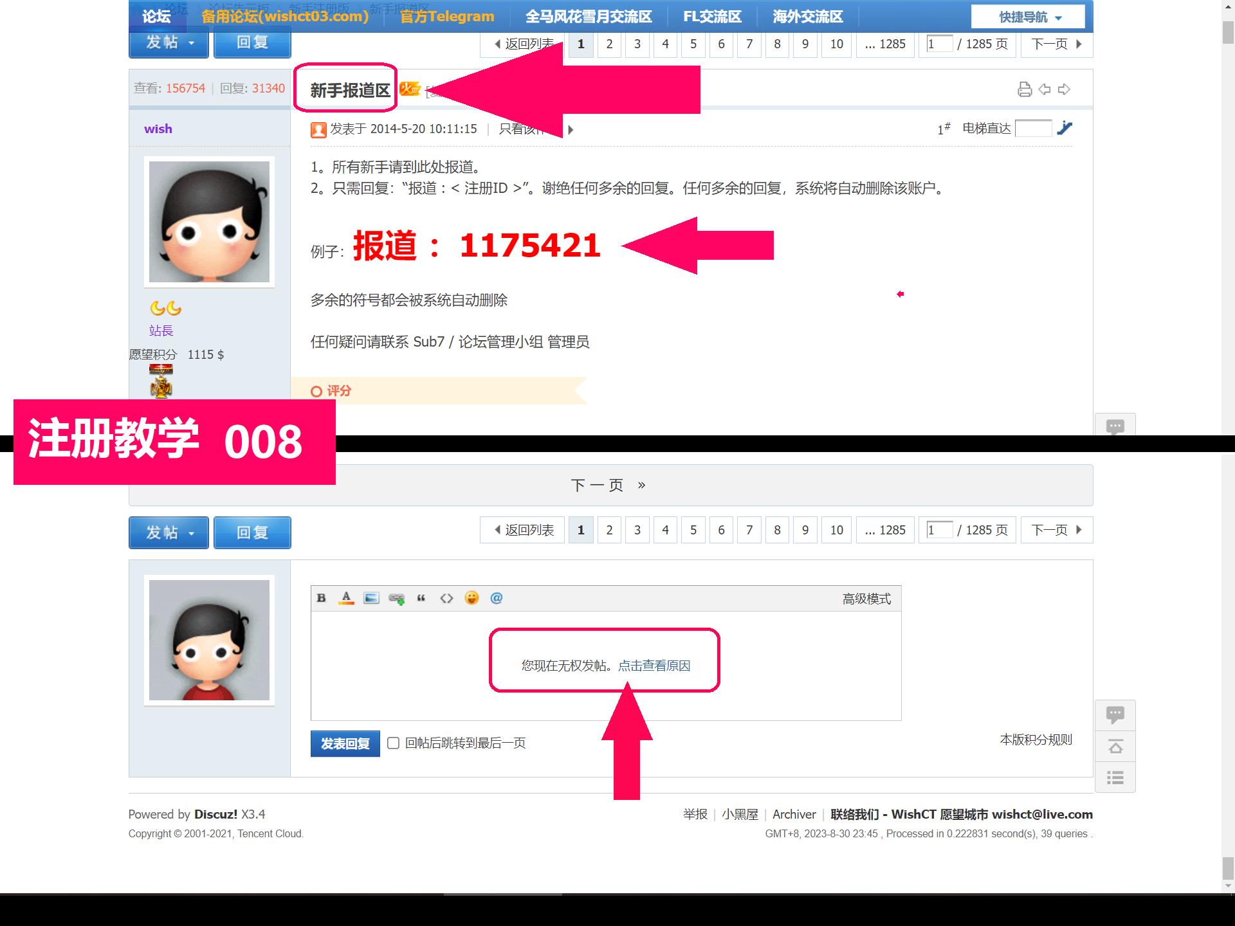This screenshot has width=1235, height=926.
Task: Click the Discuz! footer link
Action: [x=216, y=814]
